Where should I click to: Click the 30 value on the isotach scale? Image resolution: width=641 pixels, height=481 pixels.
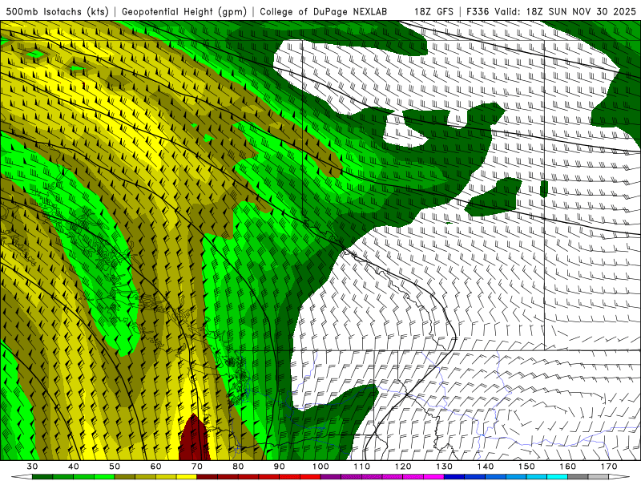[32, 467]
